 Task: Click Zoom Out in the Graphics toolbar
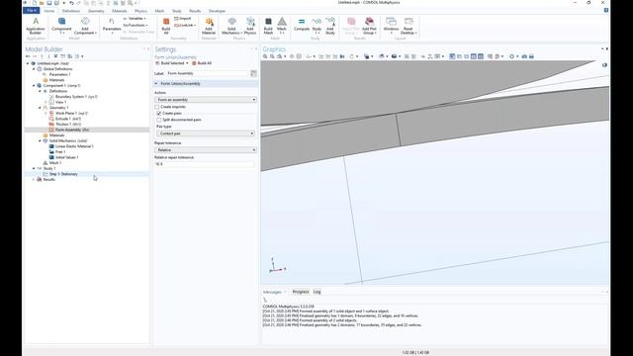click(272, 56)
